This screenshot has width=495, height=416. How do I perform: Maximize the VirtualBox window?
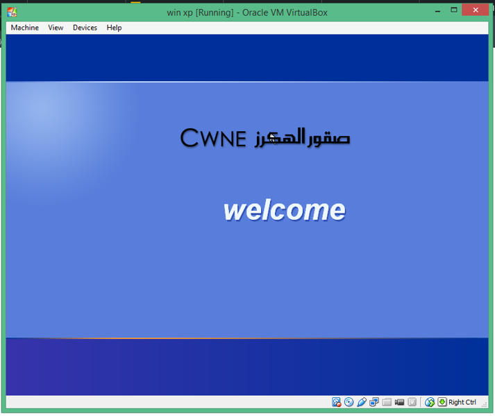[454, 10]
